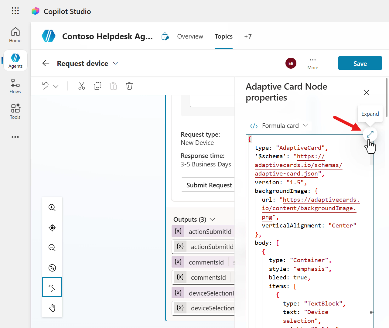
Task: Click the focus target canvas icon
Action: (x=52, y=228)
